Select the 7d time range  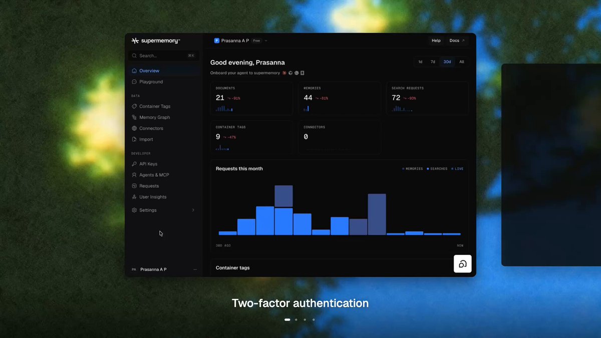coord(433,62)
